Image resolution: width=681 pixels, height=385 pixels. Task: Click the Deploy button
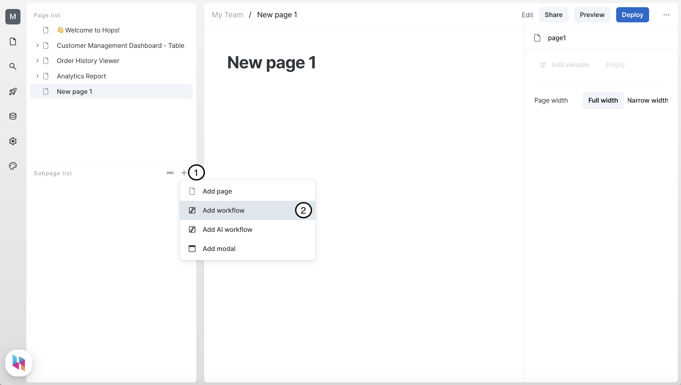tap(632, 15)
